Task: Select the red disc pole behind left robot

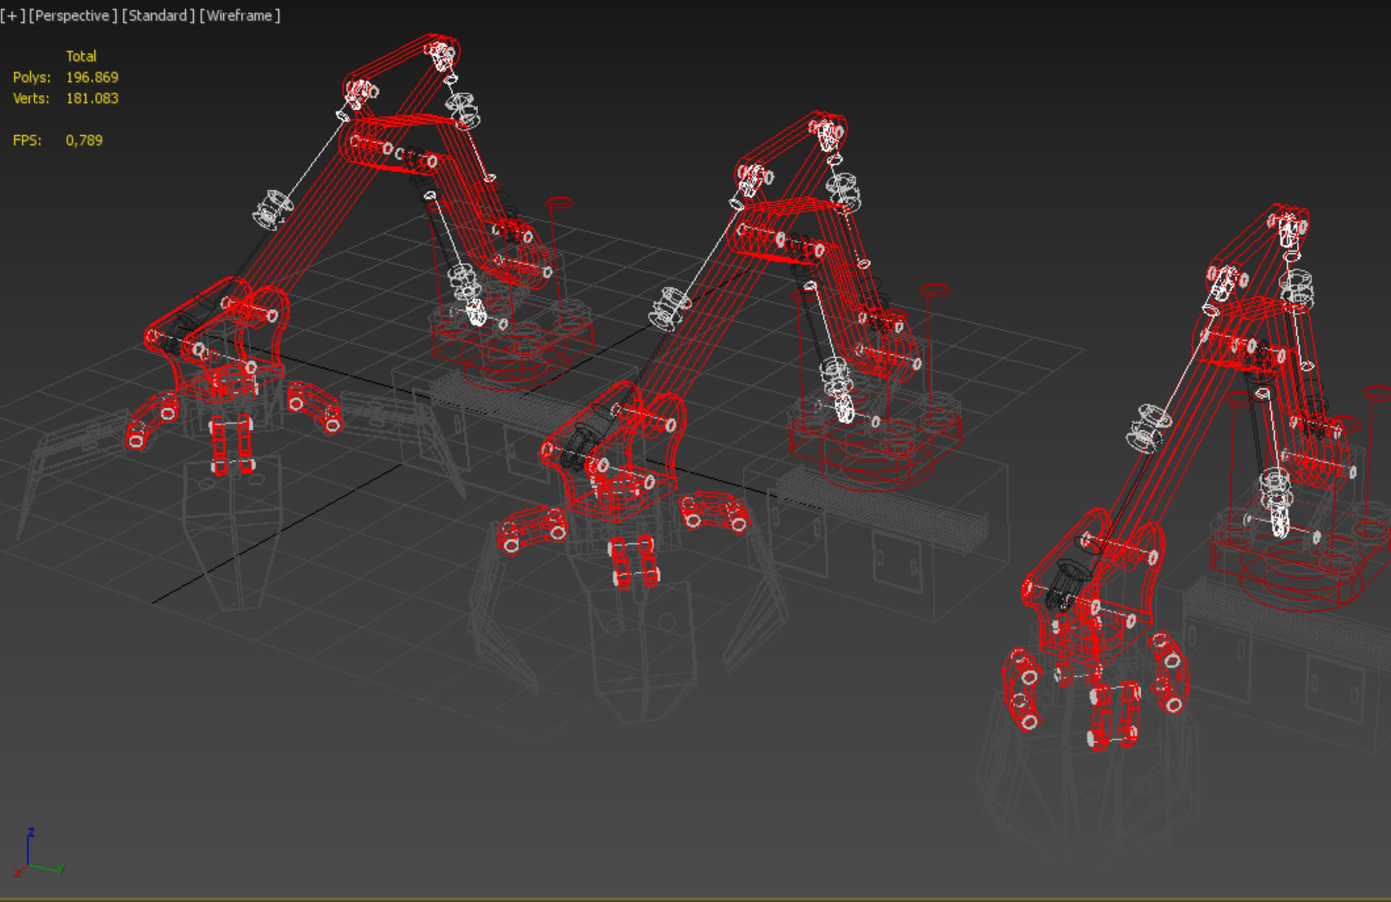Action: coord(559,203)
